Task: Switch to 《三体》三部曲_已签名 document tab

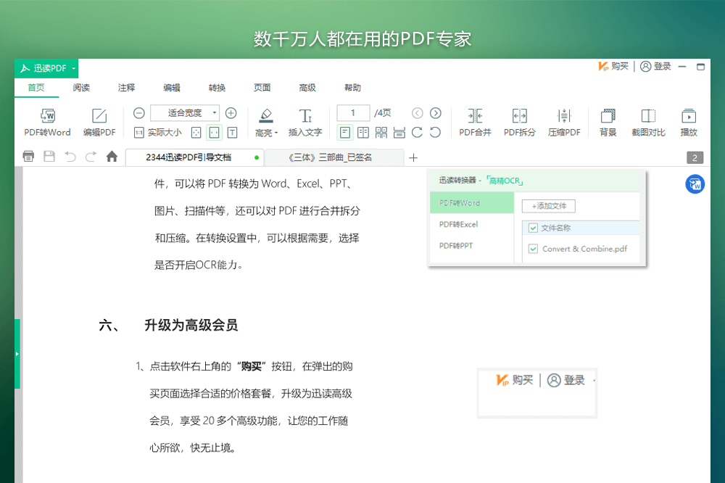Action: [334, 157]
